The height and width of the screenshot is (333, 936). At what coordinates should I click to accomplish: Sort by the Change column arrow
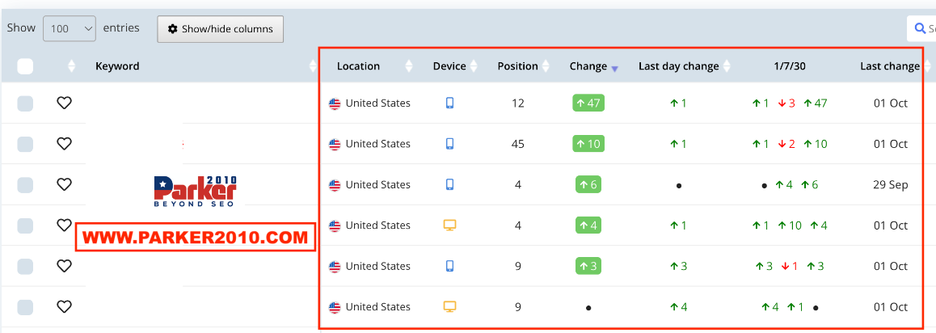pos(615,69)
